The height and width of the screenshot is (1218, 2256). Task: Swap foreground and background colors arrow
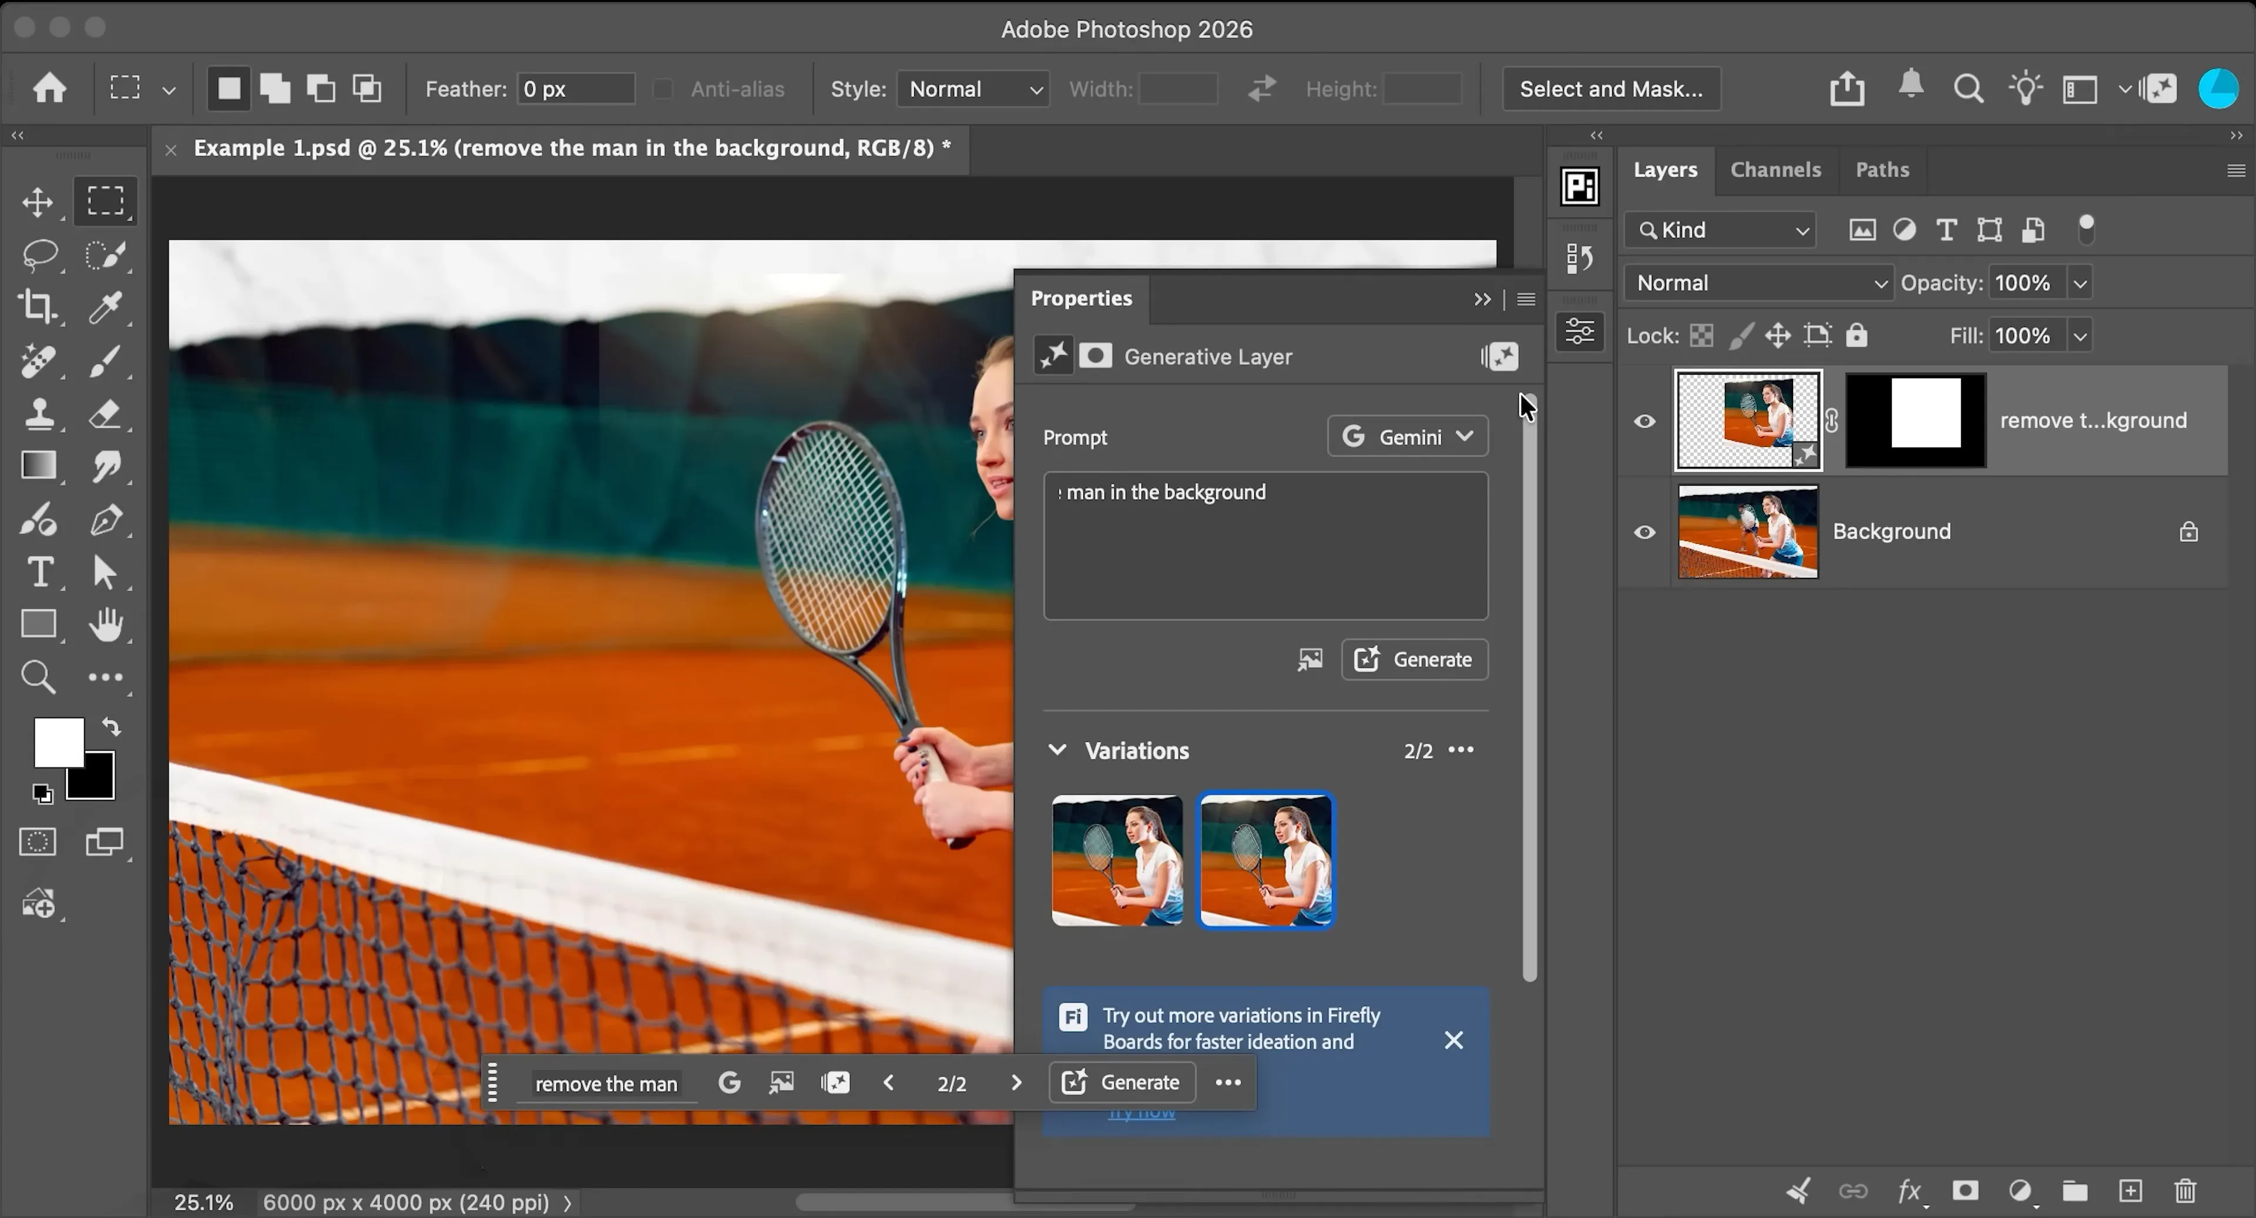point(111,727)
